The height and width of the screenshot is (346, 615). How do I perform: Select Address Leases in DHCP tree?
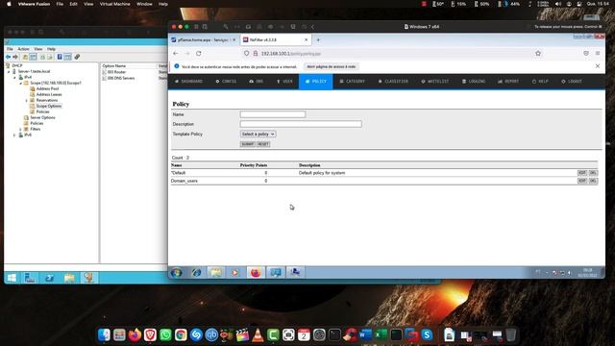pos(49,94)
